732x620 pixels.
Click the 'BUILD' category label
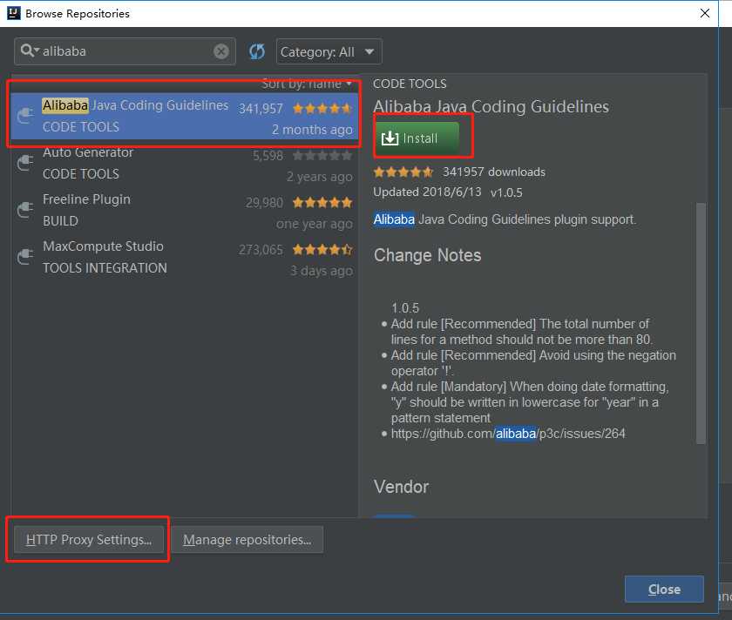(60, 221)
